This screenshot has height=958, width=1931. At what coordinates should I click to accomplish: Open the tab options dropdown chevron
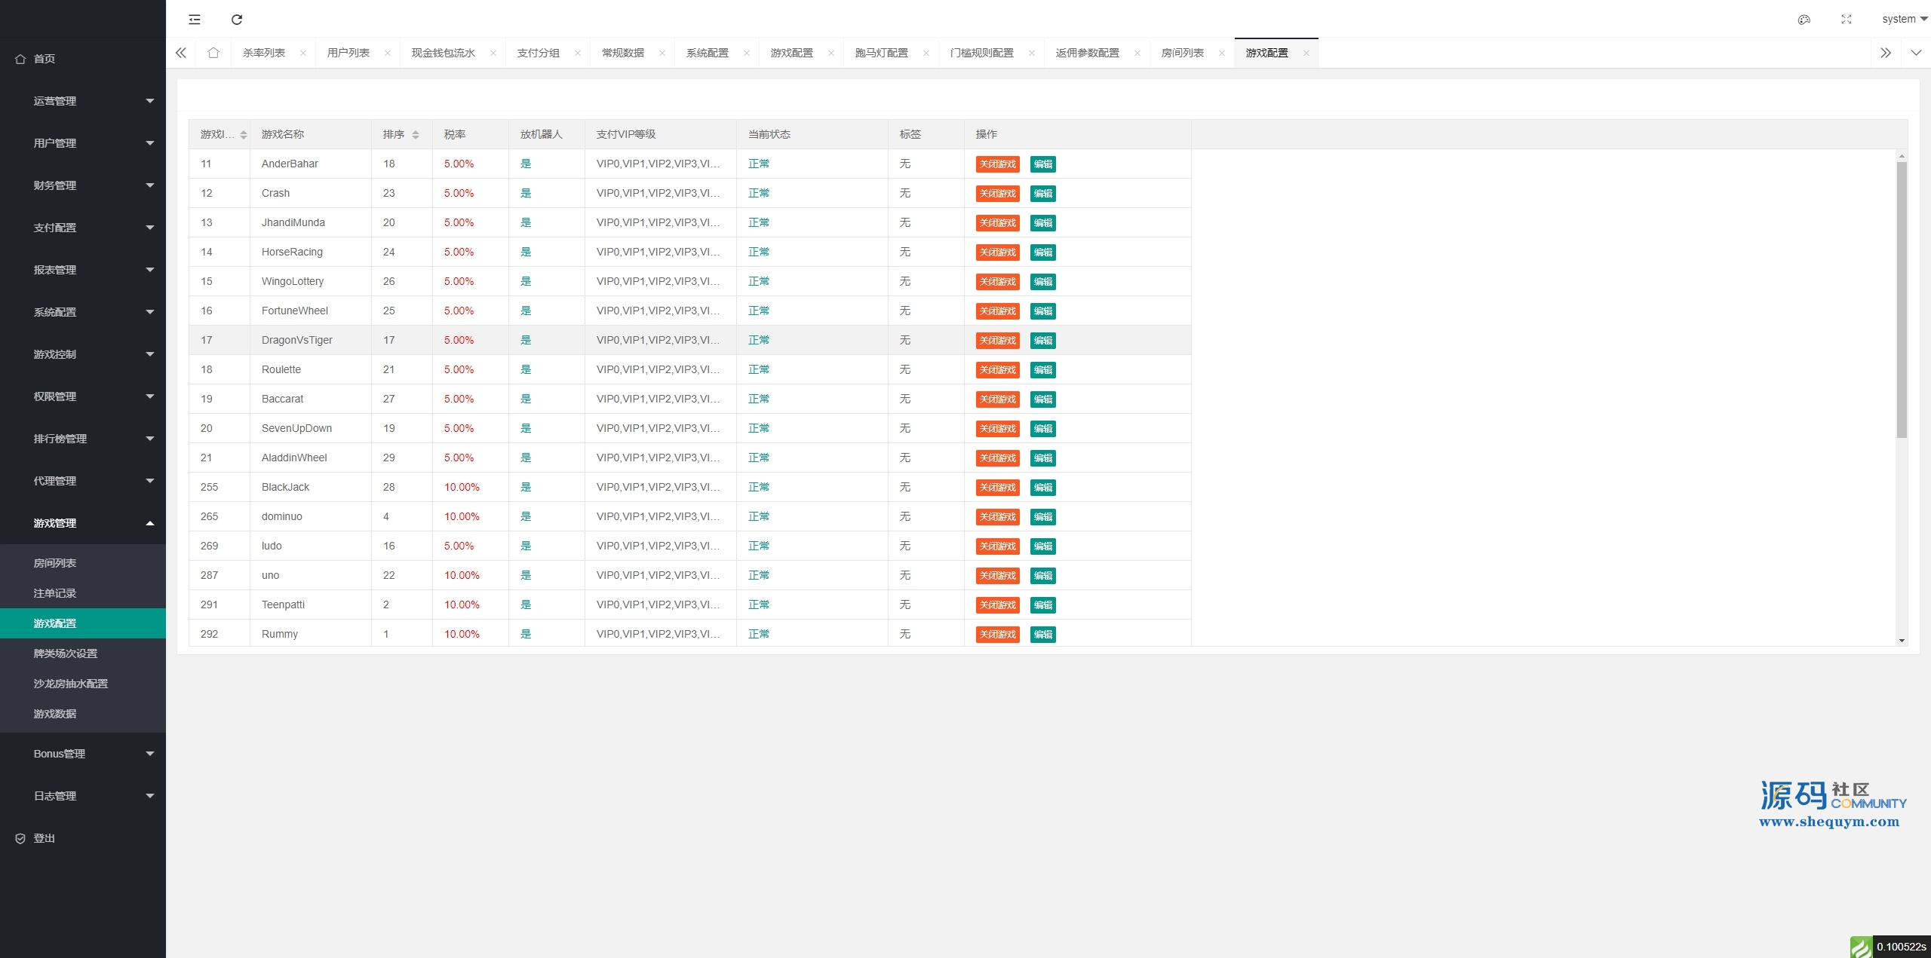[x=1915, y=53]
